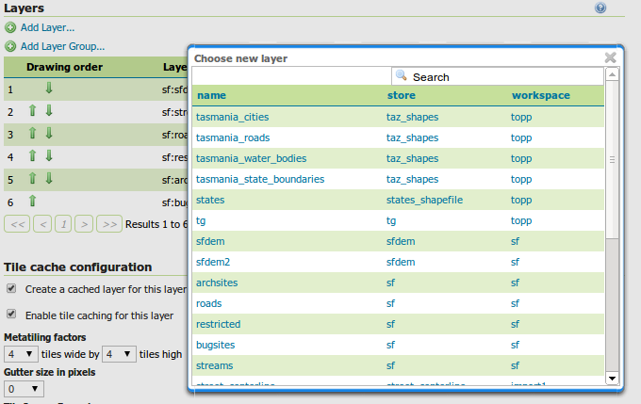The image size is (641, 404).
Task: Sort layer list by workspace column
Action: (x=540, y=96)
